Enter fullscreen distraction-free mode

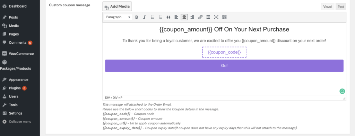(x=216, y=17)
